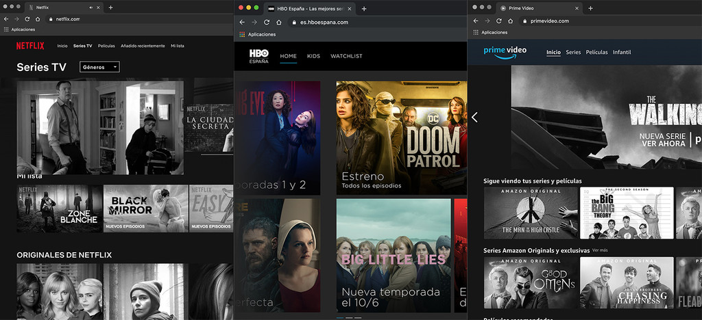Select Inicio tab on Prime Video

553,52
